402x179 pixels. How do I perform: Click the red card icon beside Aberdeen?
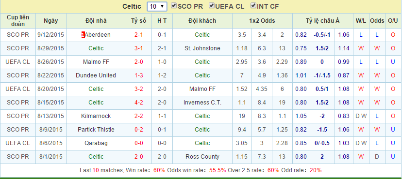click(83, 35)
